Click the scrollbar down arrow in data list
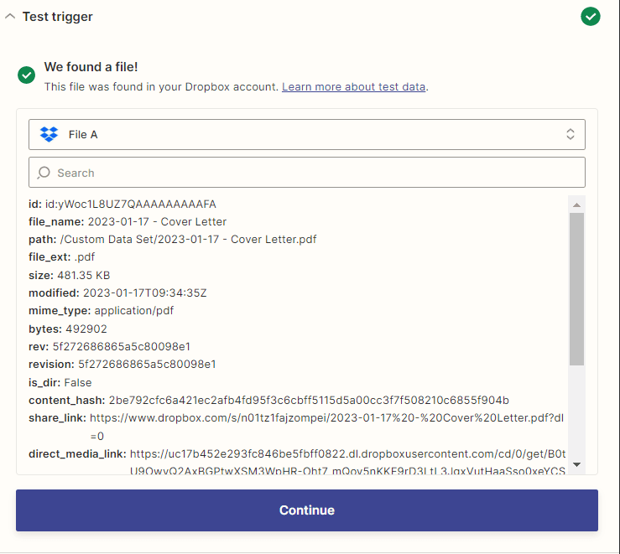620x554 pixels. 576,464
